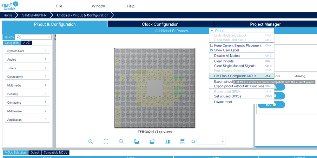This screenshot has width=317, height=158.
Task: Zoom out of the chip view
Action: [x=121, y=142]
